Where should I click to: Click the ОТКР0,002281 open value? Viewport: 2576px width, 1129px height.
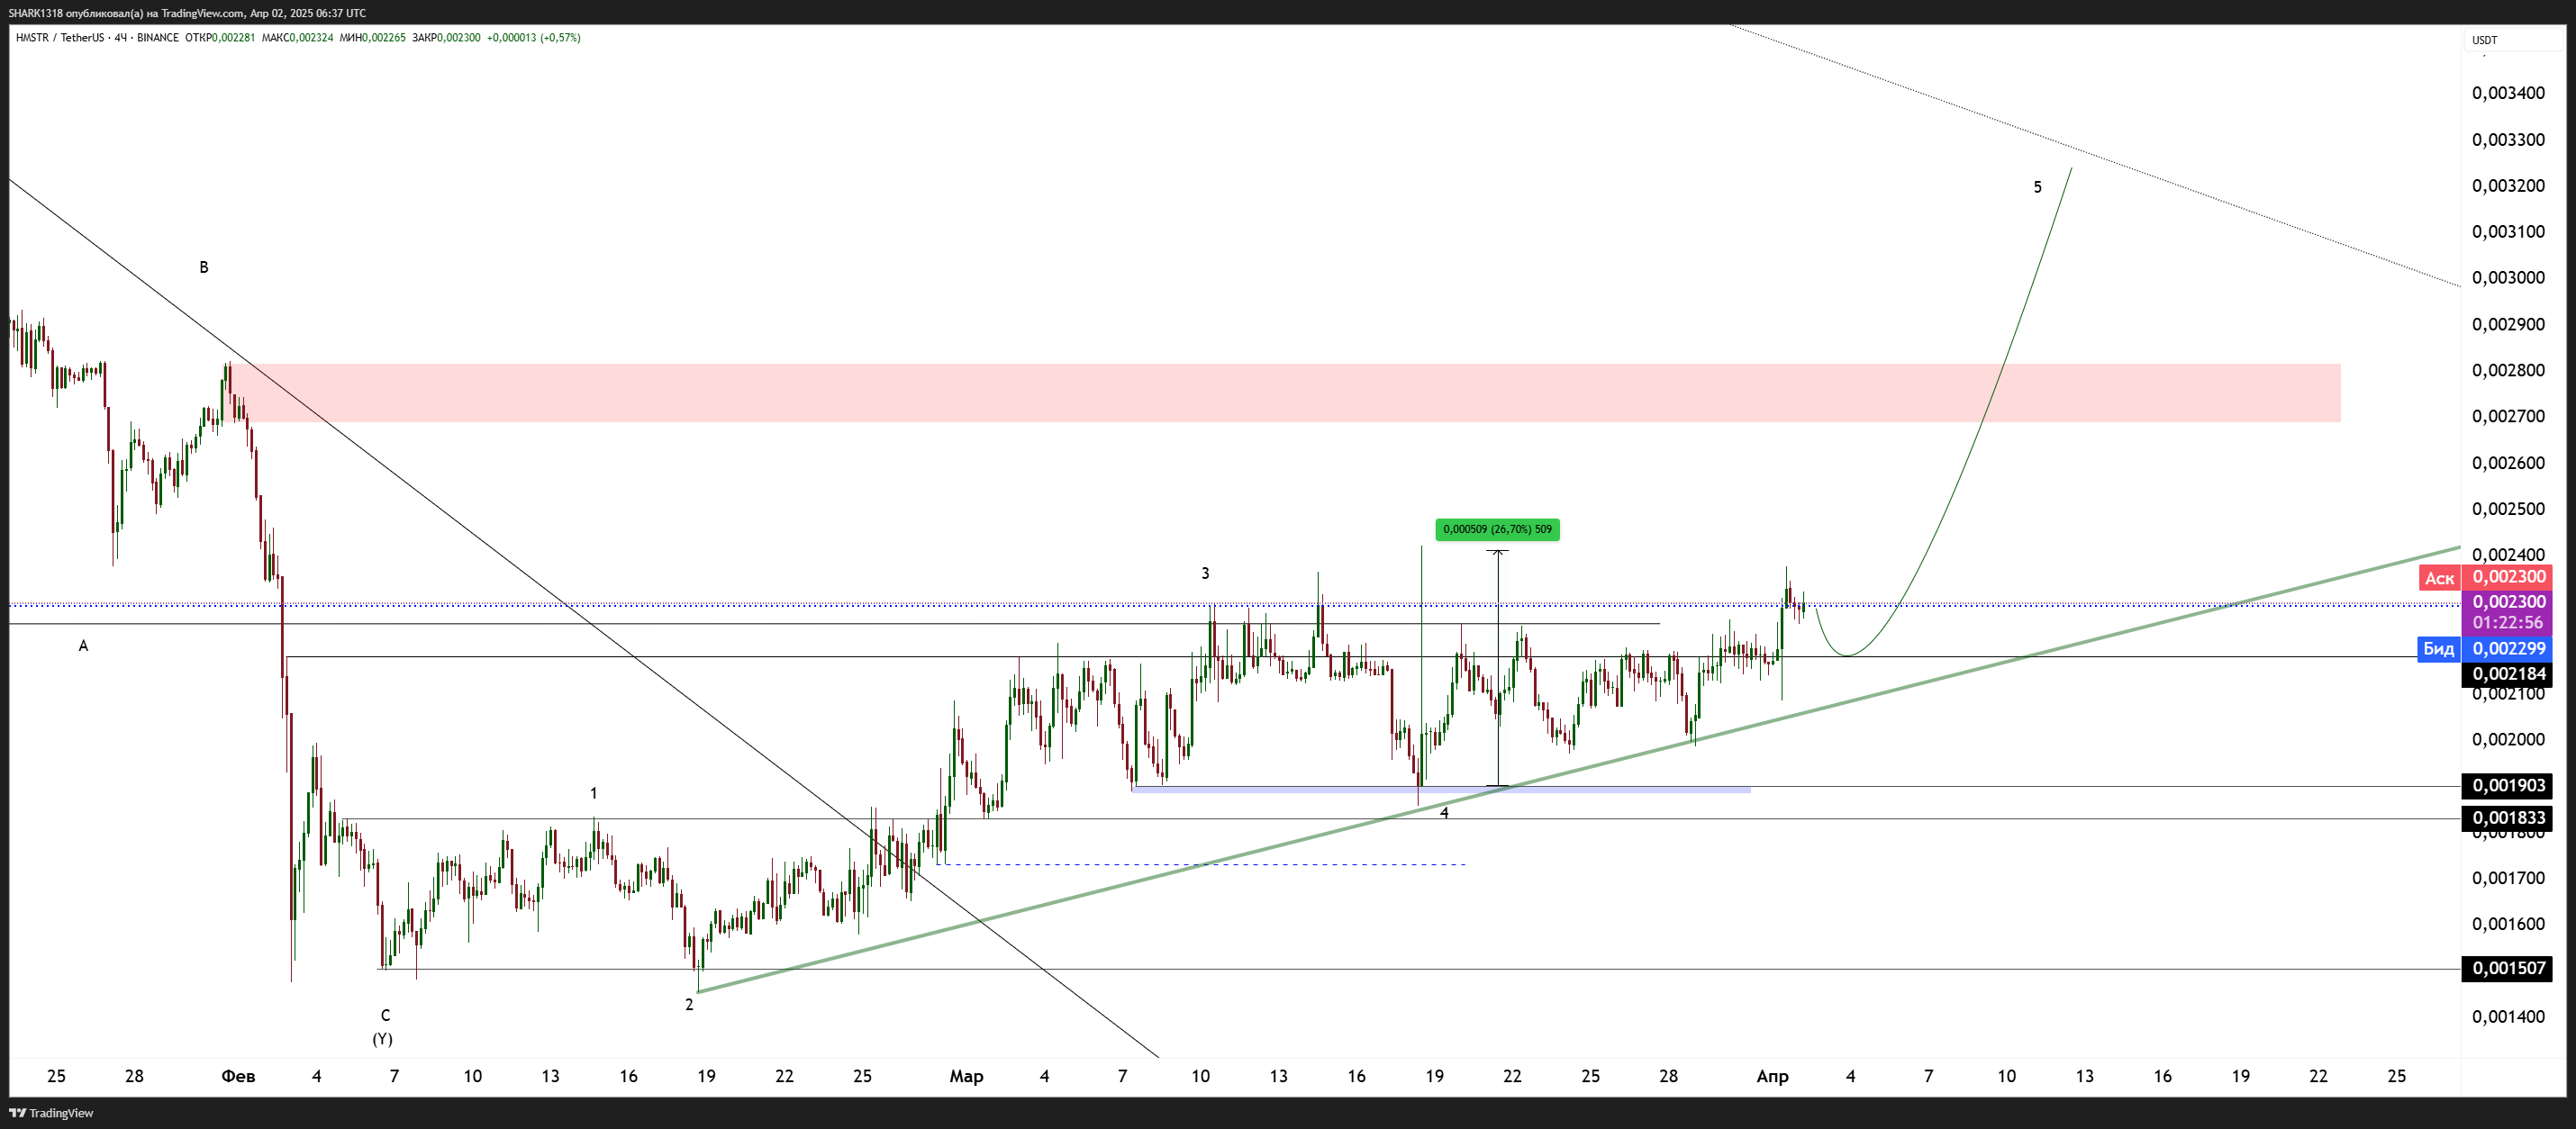click(x=220, y=38)
